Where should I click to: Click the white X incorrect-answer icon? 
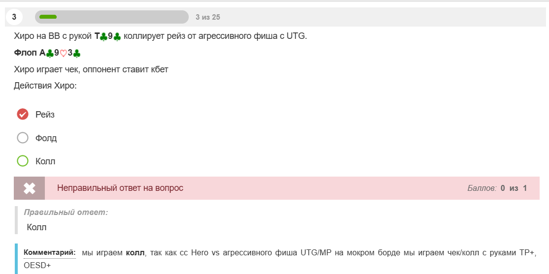(30, 188)
